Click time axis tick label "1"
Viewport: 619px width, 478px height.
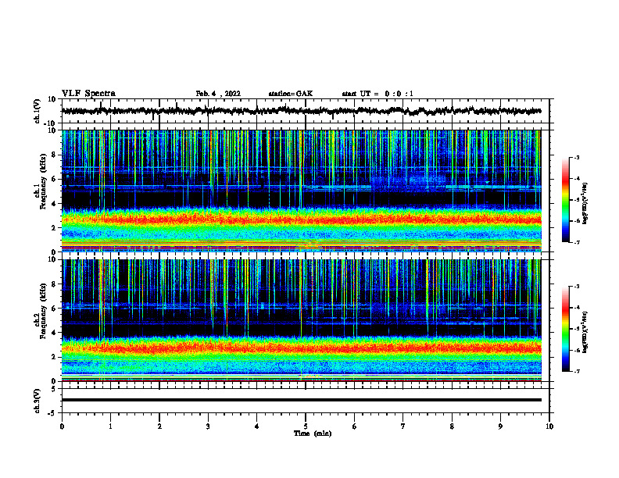(110, 426)
